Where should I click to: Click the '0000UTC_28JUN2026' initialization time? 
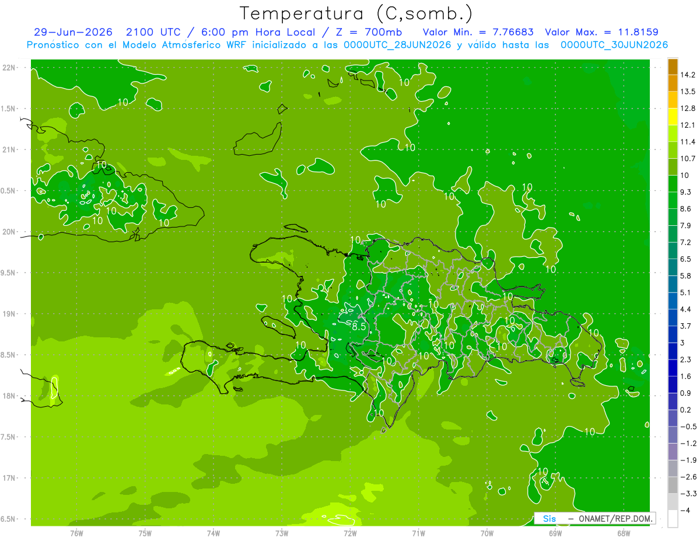coord(397,45)
